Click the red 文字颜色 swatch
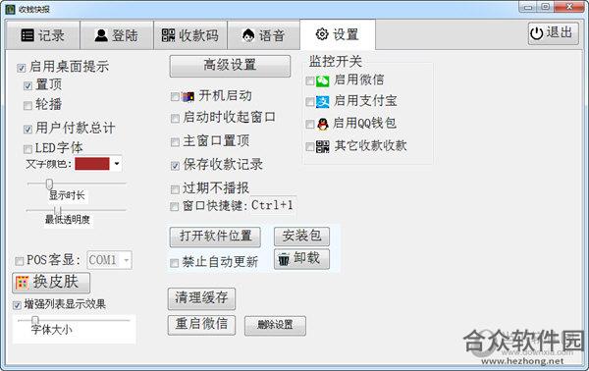589x371 pixels. click(92, 164)
